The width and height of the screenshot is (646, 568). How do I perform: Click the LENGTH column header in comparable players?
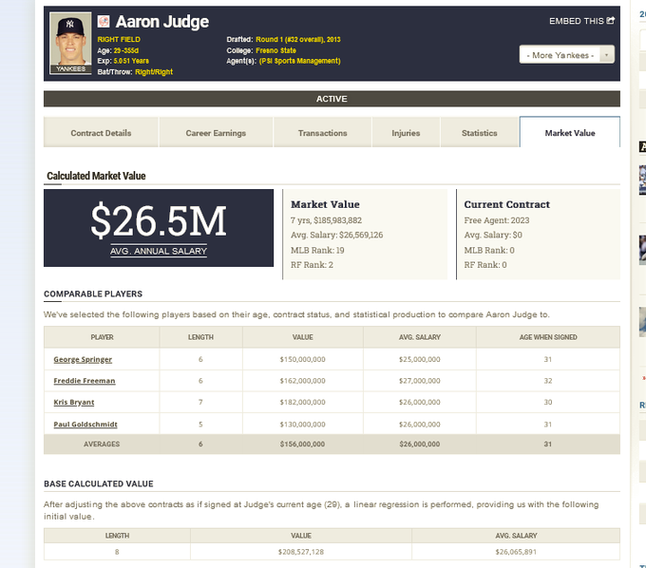click(200, 337)
